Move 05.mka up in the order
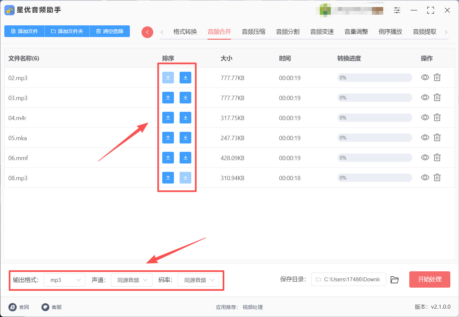The width and height of the screenshot is (459, 317). point(168,137)
